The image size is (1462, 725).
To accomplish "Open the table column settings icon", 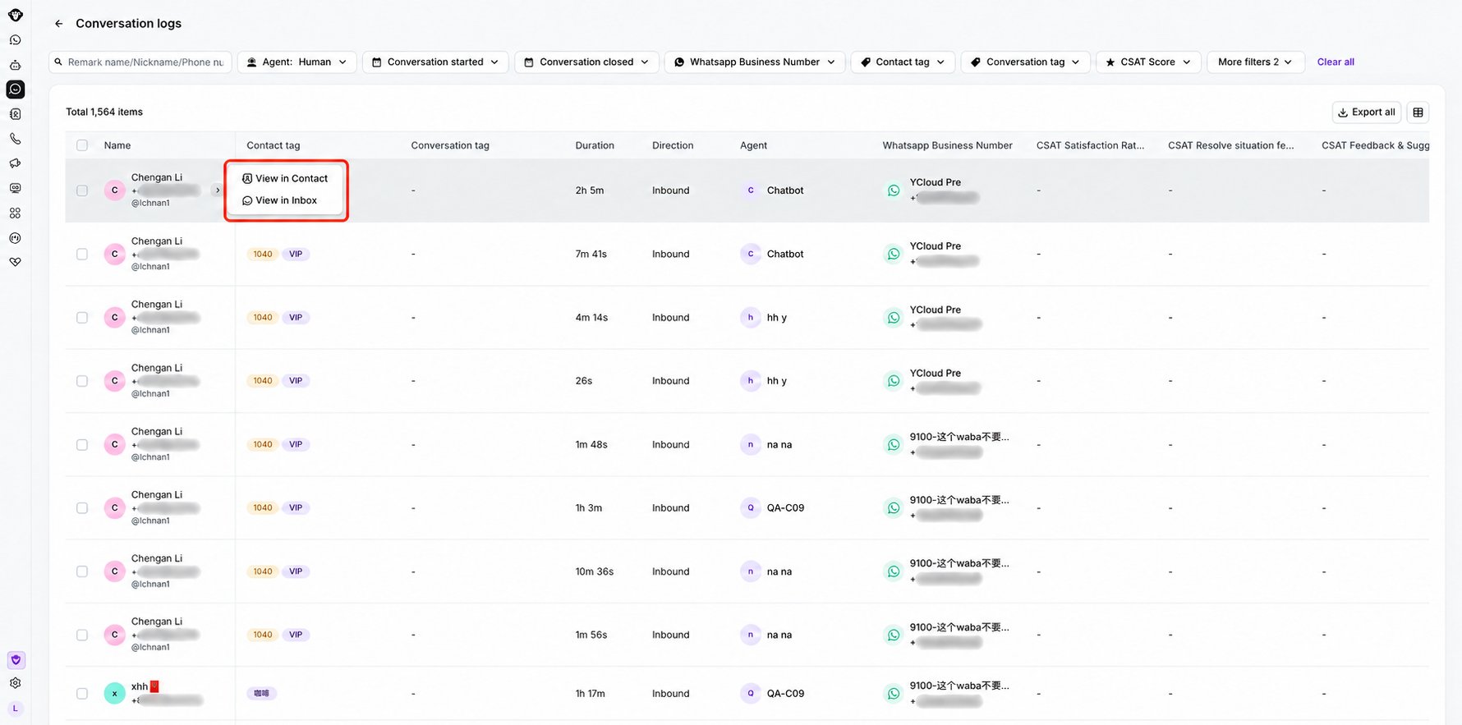I will [x=1418, y=112].
